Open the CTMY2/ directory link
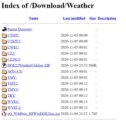 click(x=14, y=41)
